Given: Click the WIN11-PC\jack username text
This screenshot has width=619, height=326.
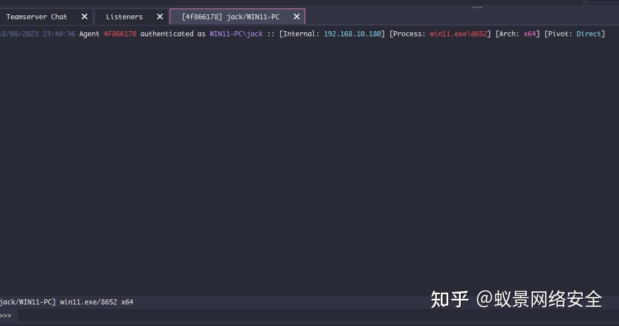Looking at the screenshot, I should pos(236,34).
